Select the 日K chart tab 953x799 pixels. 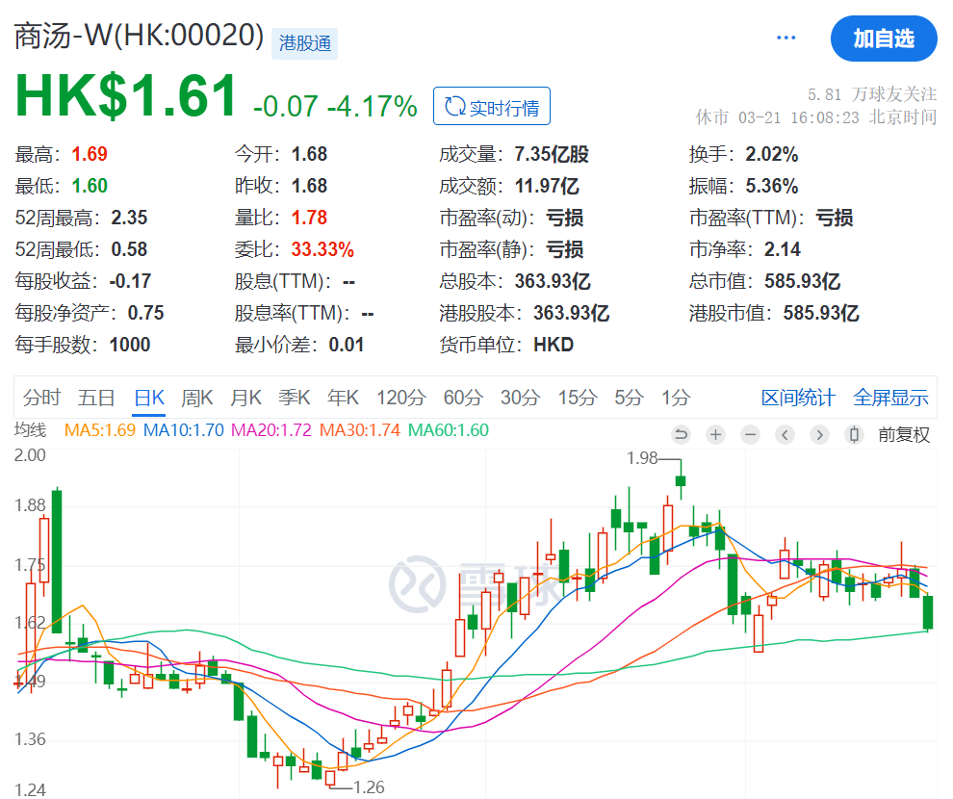(149, 398)
